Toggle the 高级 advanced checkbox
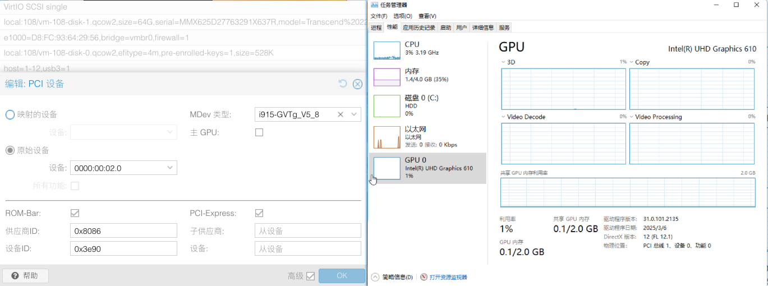The image size is (768, 286). tap(311, 276)
